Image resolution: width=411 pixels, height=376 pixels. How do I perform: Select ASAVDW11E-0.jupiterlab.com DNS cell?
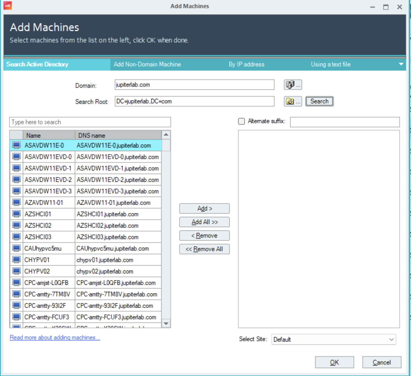coord(118,145)
